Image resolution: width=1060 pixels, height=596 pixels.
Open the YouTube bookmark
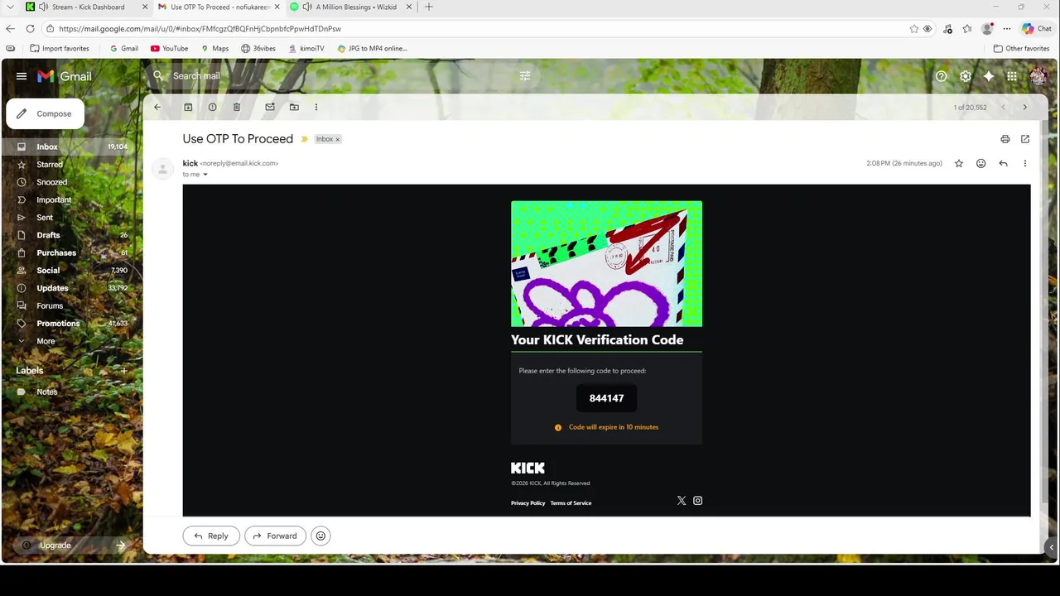[169, 48]
